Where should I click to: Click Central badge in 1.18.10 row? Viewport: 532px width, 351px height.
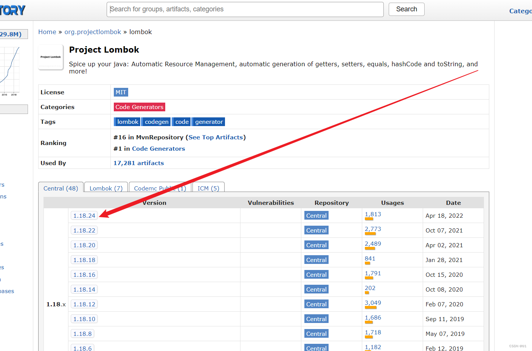tap(316, 319)
